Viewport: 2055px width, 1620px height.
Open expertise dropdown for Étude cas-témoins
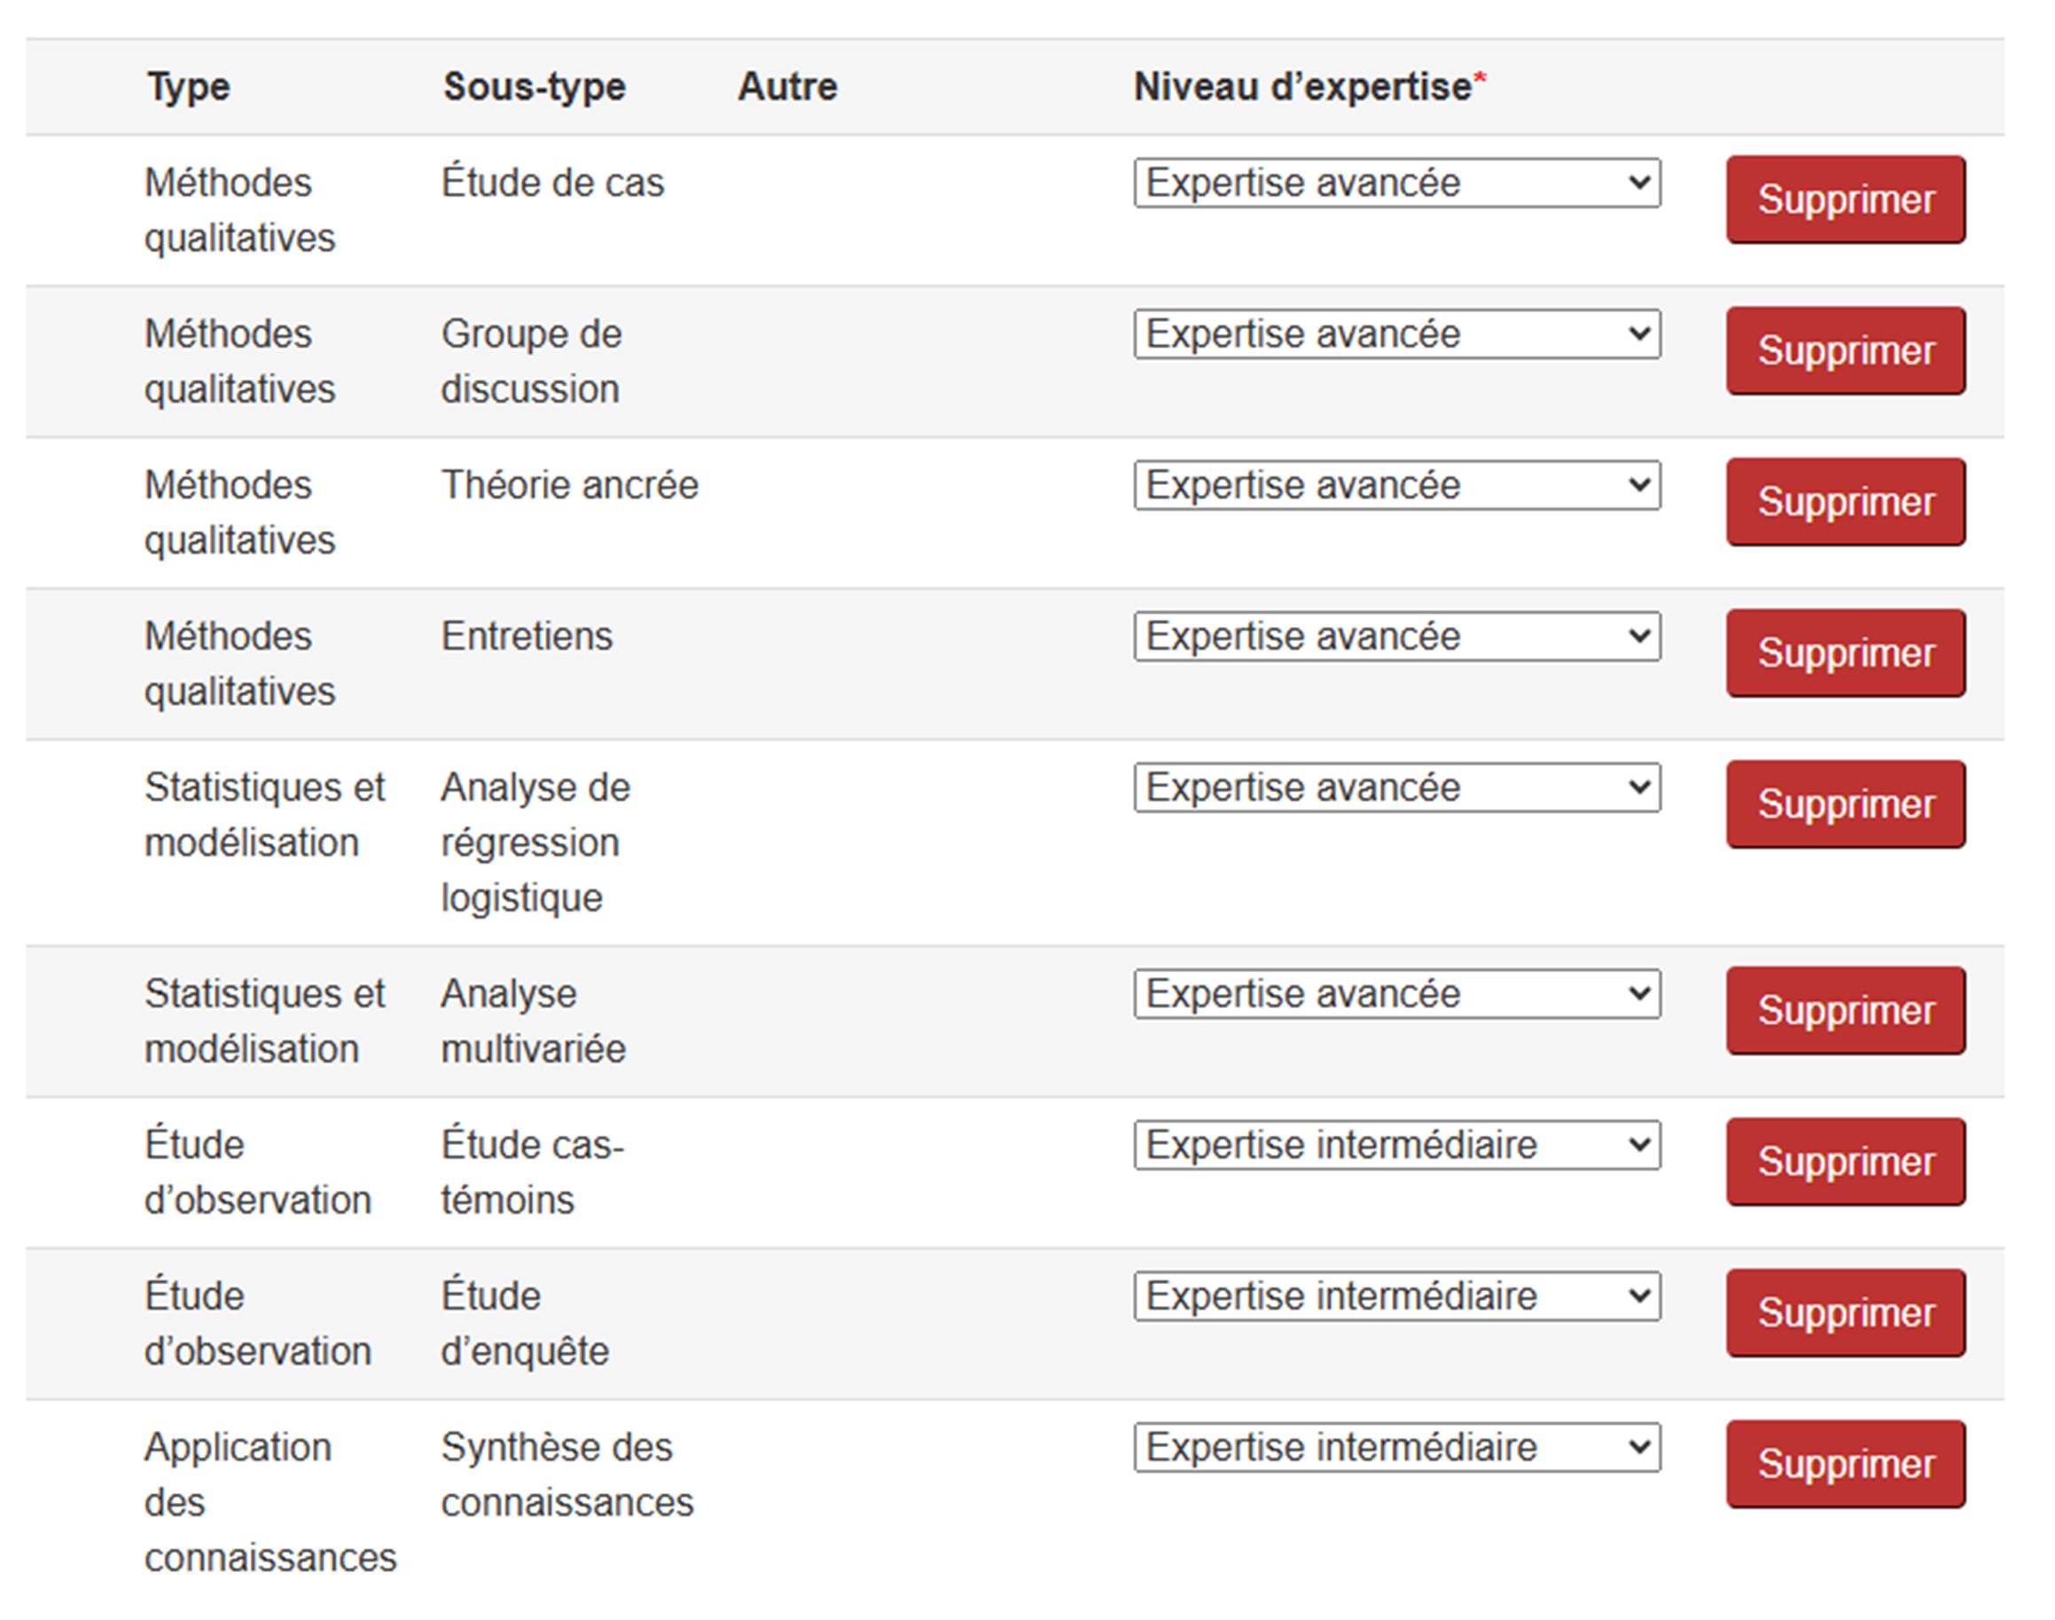tap(1396, 1145)
